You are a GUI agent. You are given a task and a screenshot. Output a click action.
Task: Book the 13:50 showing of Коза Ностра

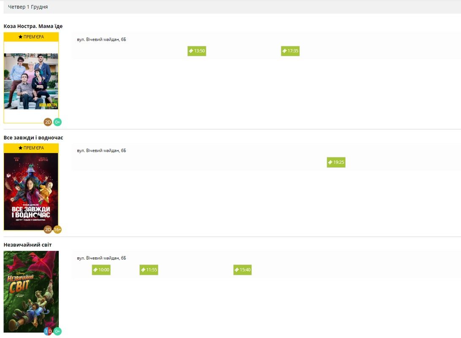pos(197,51)
